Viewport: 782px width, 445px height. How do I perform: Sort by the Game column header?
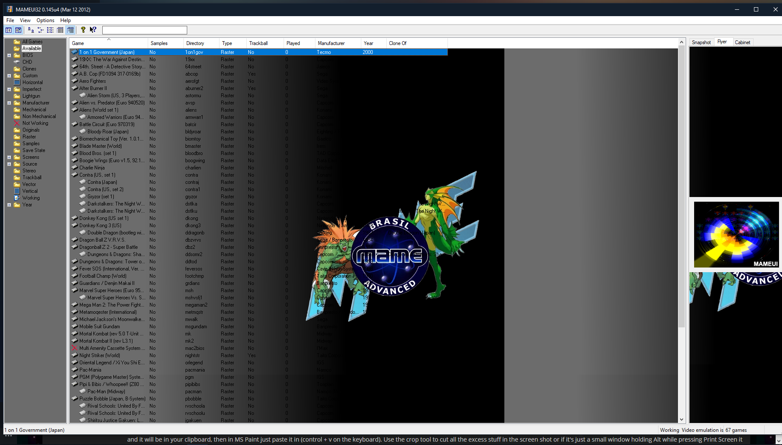[x=109, y=43]
